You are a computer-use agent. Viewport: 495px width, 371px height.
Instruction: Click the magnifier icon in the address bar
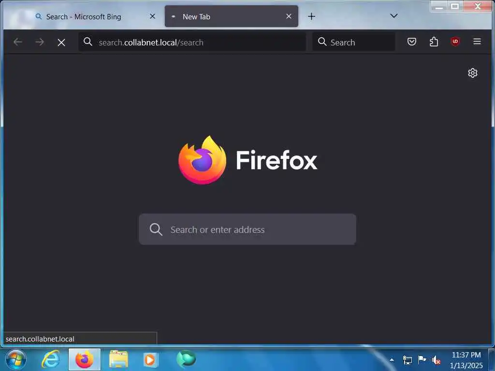pyautogui.click(x=88, y=42)
